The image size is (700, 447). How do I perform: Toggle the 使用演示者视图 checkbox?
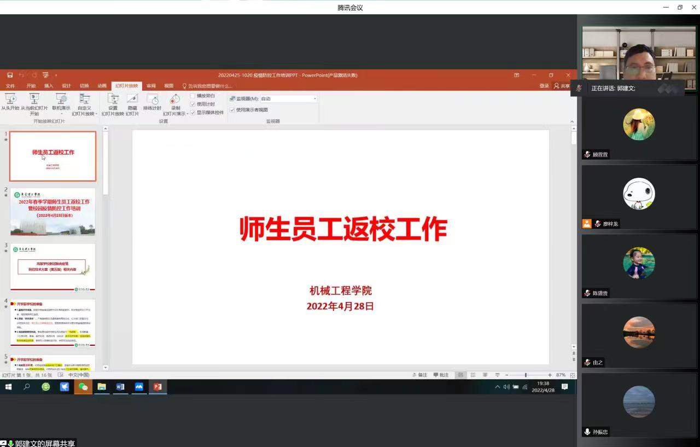(x=232, y=109)
